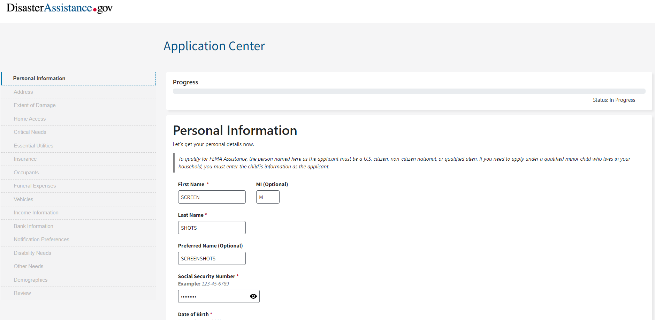Go to Insurance sidebar step

pos(25,159)
